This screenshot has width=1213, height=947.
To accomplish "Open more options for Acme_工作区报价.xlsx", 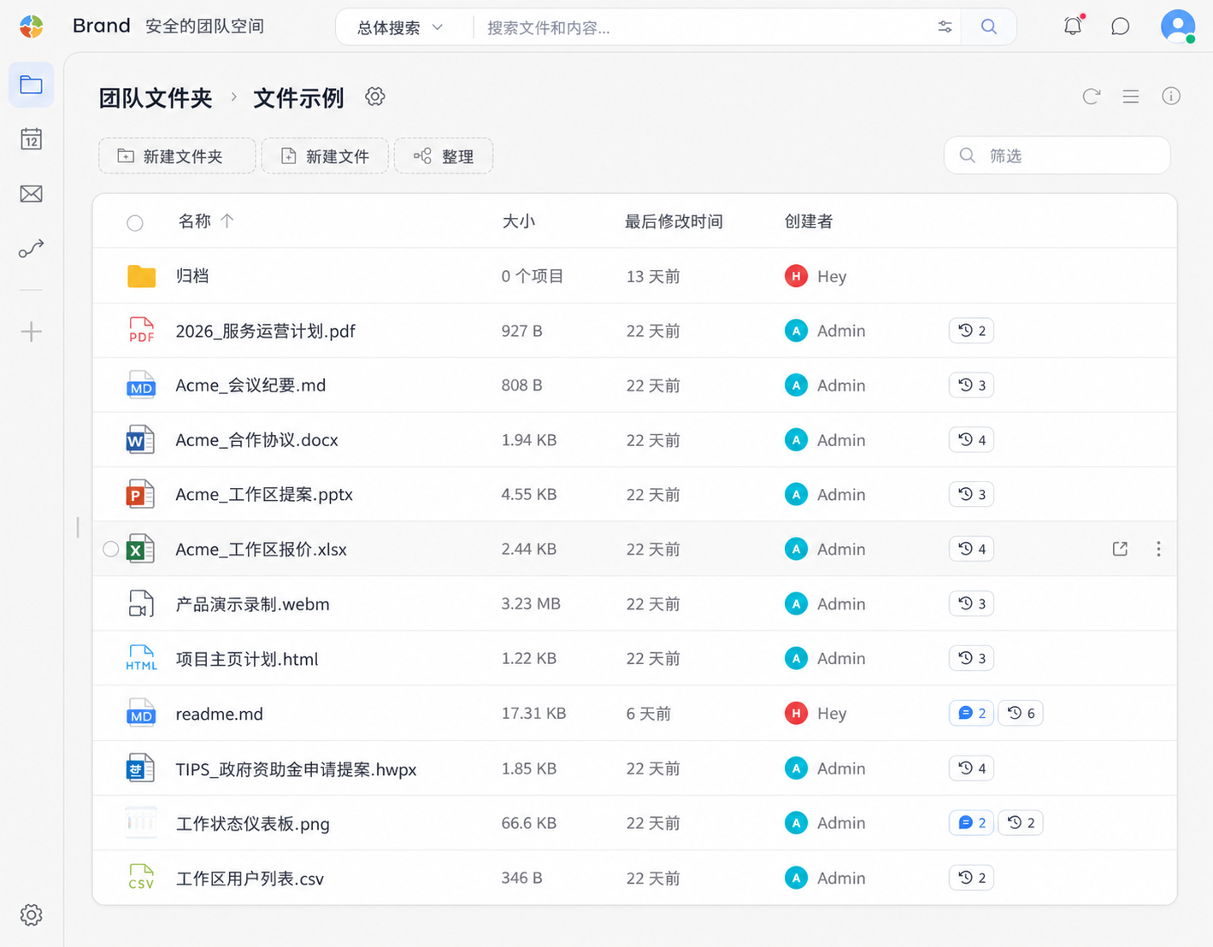I will tap(1158, 549).
